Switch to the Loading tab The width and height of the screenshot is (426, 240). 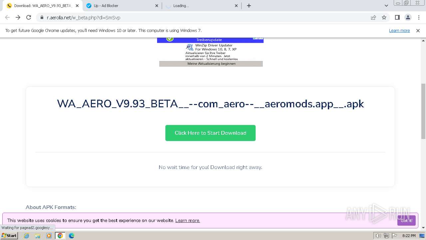[202, 6]
